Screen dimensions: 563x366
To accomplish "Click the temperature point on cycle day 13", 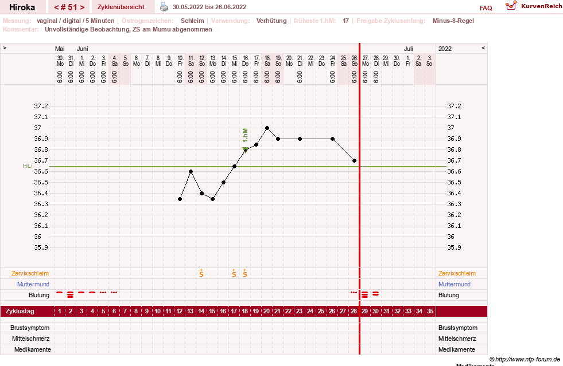I will (191, 172).
